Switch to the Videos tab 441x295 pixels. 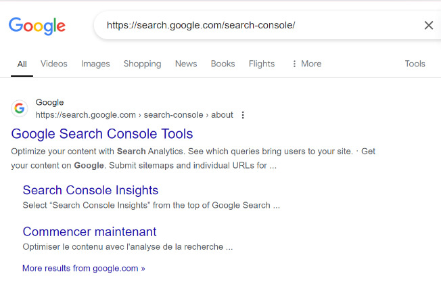point(54,64)
